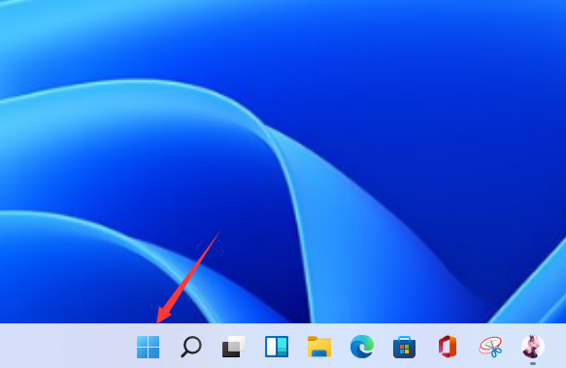
Task: Click the red arrow annotation
Action: click(187, 278)
